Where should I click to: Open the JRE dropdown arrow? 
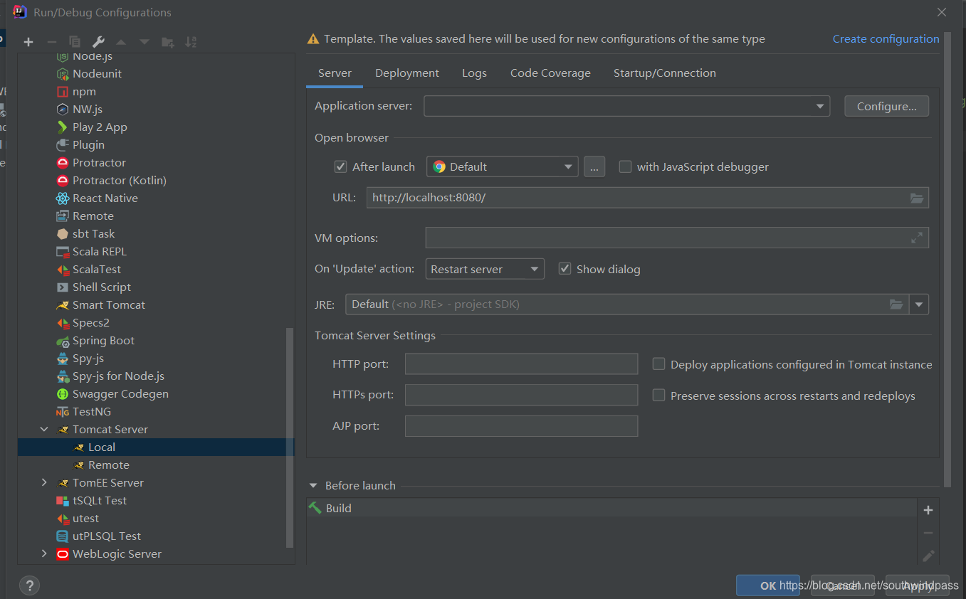coord(919,304)
